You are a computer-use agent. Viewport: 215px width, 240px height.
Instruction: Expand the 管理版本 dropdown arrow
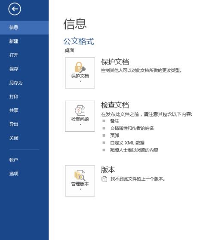80,189
